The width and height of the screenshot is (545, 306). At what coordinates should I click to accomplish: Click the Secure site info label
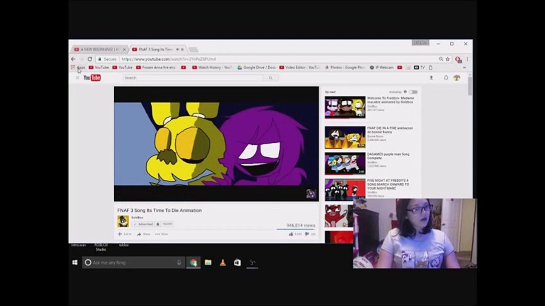coord(107,59)
